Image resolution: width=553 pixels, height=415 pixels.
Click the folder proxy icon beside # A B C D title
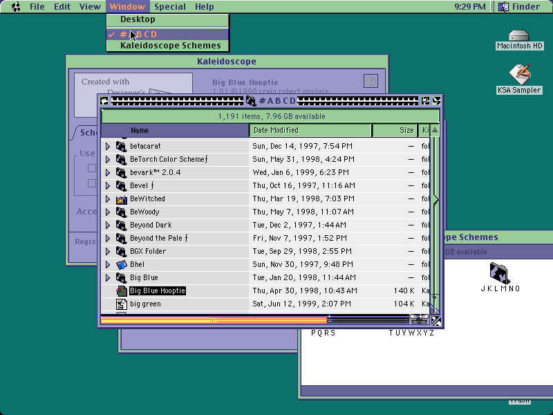pyautogui.click(x=251, y=101)
